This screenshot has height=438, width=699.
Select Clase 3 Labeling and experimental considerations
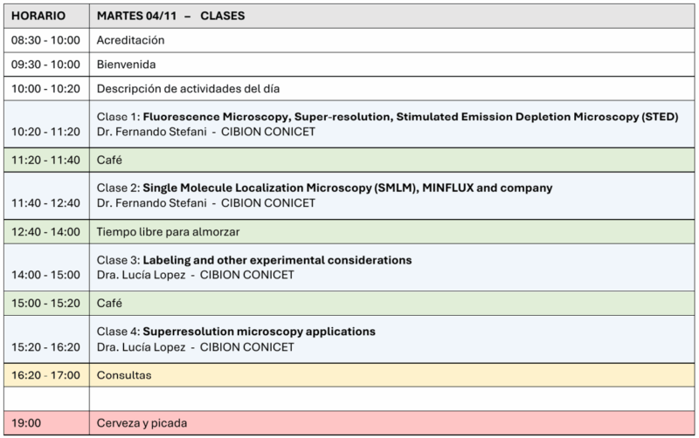coord(253,260)
